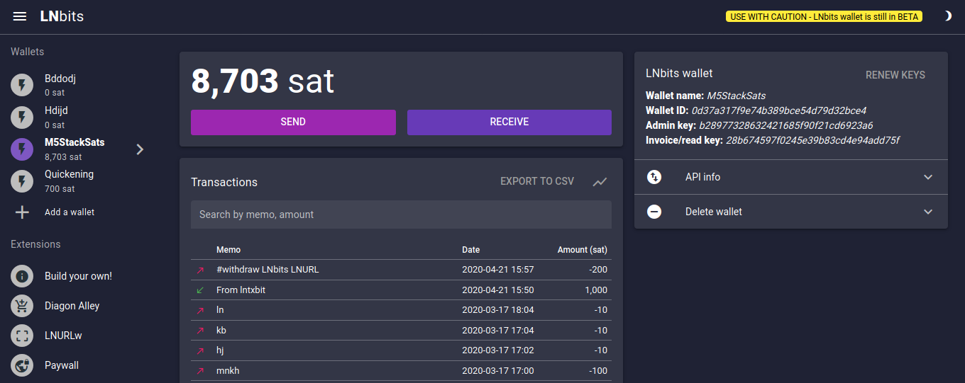This screenshot has width=965, height=383.
Task: Toggle dark mode moon icon
Action: pyautogui.click(x=947, y=16)
